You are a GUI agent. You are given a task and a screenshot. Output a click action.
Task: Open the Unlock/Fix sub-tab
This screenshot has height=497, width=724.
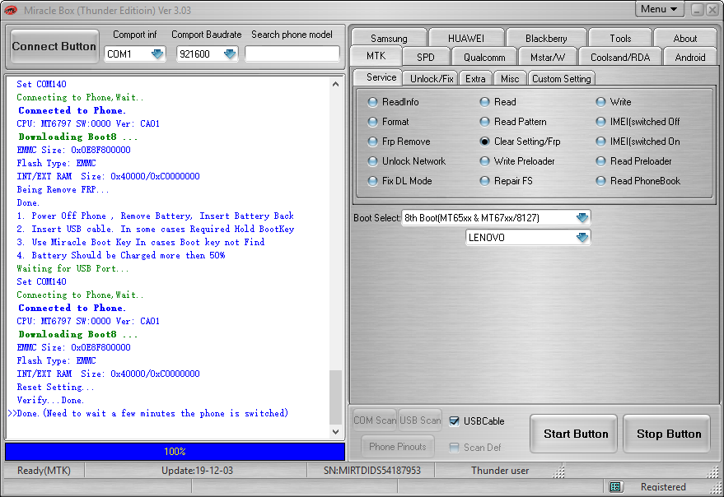tap(432, 78)
